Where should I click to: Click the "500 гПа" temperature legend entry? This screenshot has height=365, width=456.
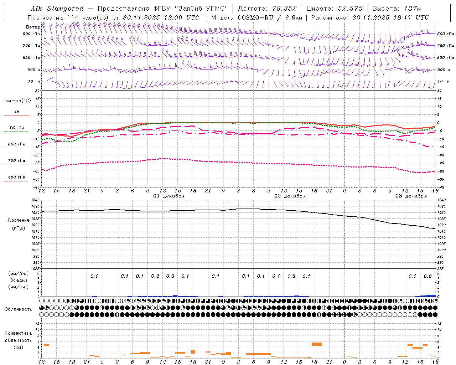click(17, 177)
